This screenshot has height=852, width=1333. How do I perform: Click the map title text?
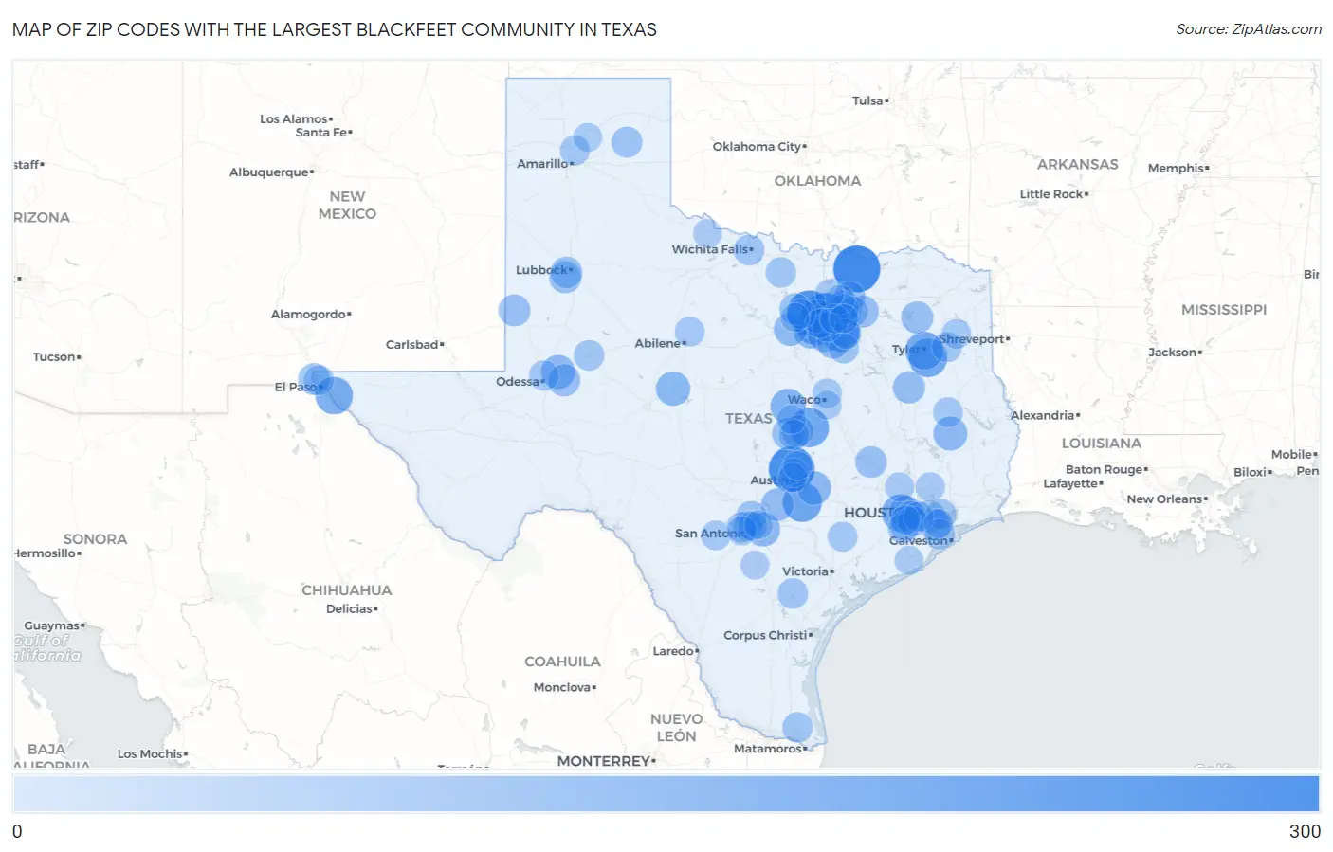click(335, 29)
